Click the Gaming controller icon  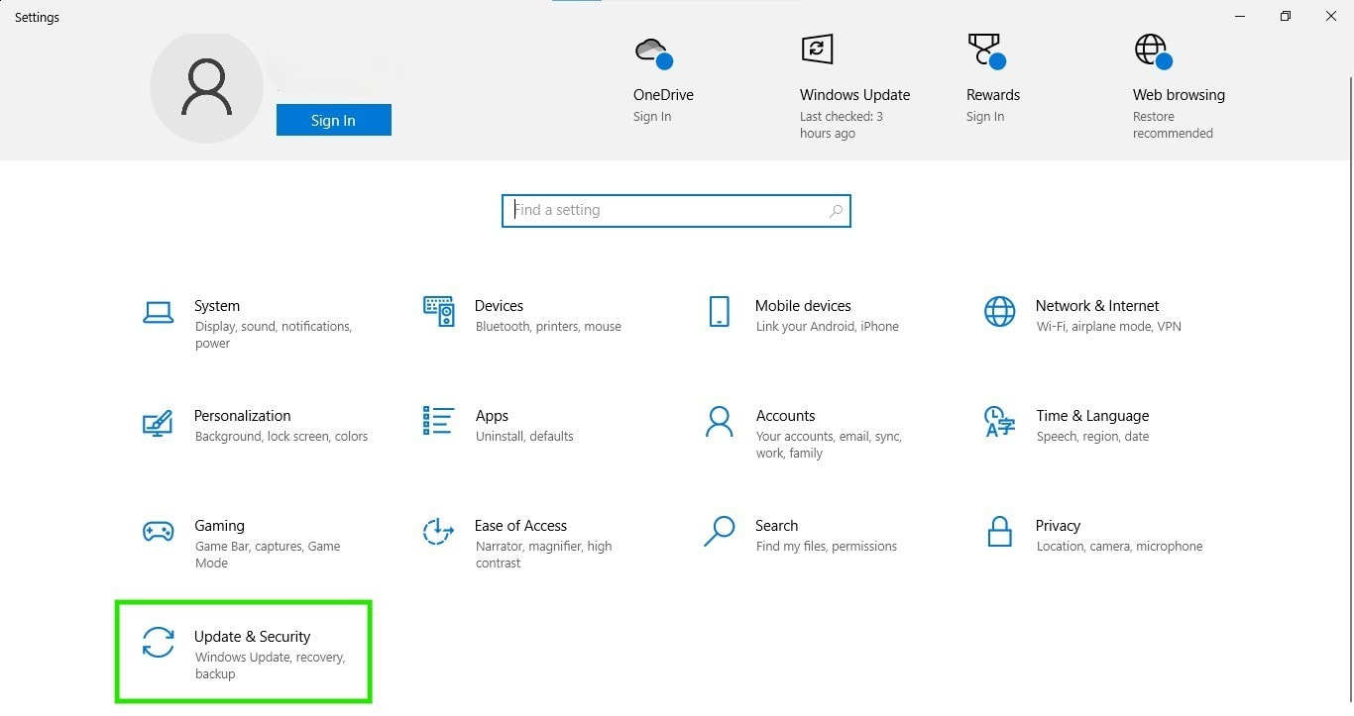159,531
